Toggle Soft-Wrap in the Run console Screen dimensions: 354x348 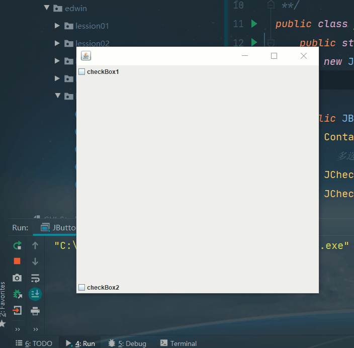[35, 278]
